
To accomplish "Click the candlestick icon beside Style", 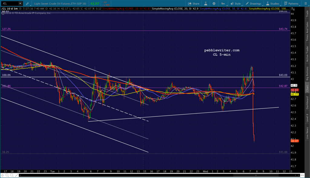I will 232,4.
